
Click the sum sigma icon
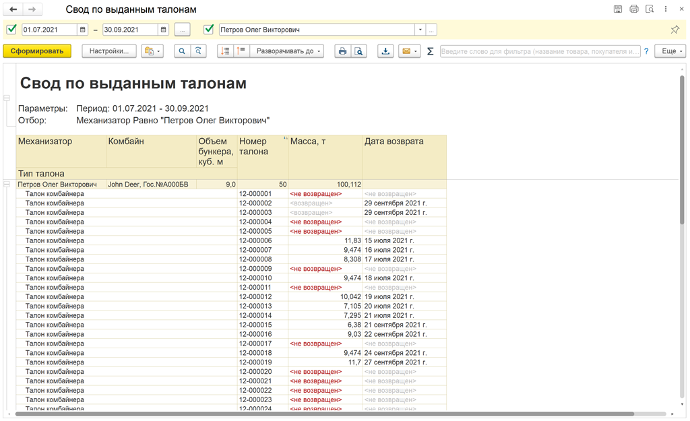pos(430,51)
